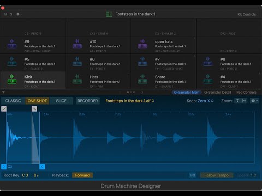Click the Kit Controls button
The width and height of the screenshot is (262, 196).
(247, 14)
